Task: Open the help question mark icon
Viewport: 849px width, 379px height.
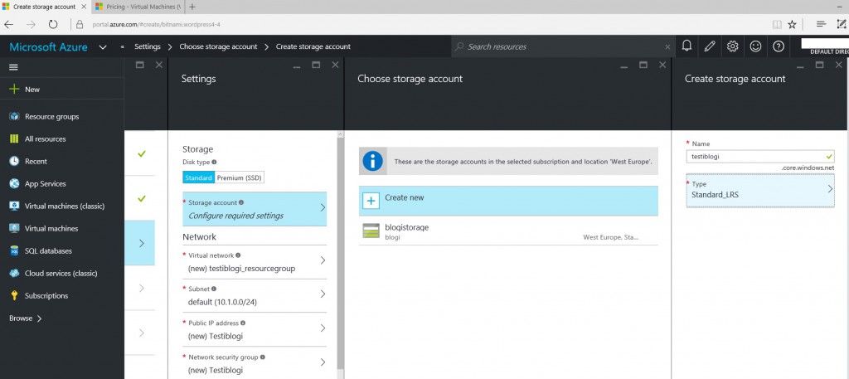Action: point(779,46)
